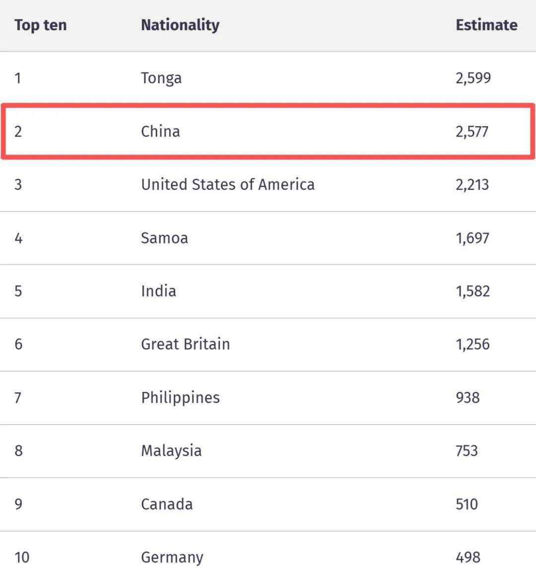Viewport: 536px width, 583px height.
Task: Click the "Nationality" column header
Action: click(180, 25)
